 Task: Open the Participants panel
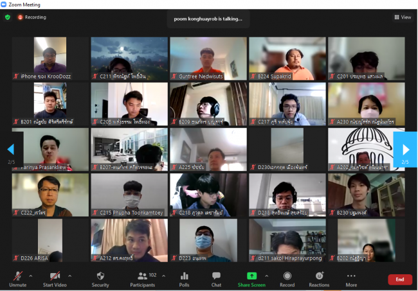[143, 279]
